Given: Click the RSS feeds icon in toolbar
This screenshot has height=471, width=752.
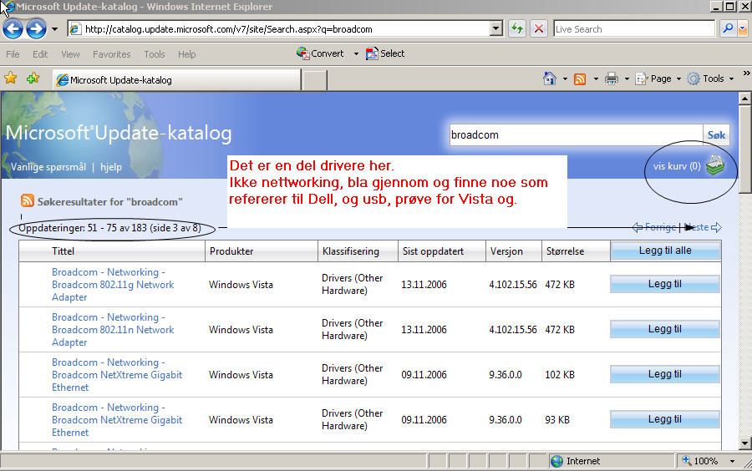Looking at the screenshot, I should [580, 79].
